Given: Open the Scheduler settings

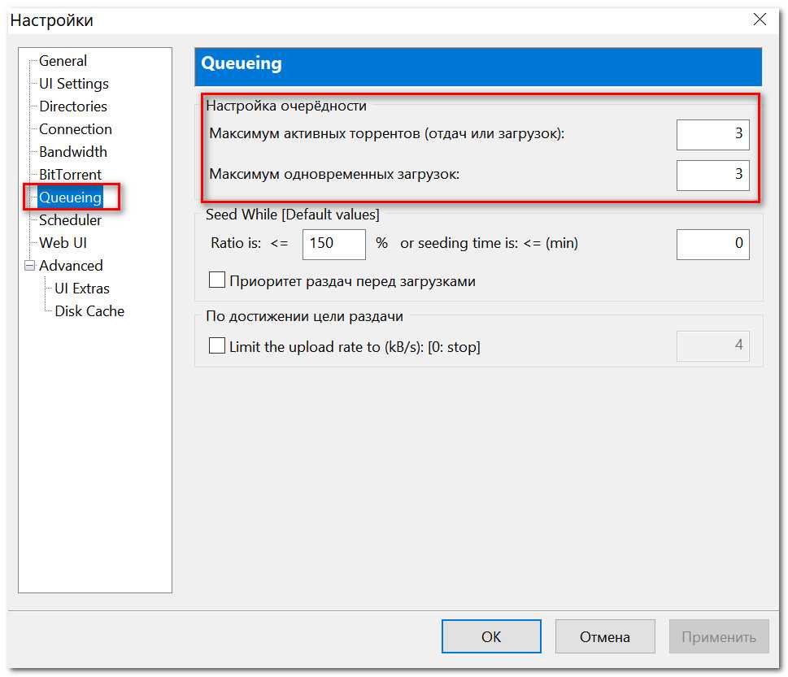Looking at the screenshot, I should 70,220.
